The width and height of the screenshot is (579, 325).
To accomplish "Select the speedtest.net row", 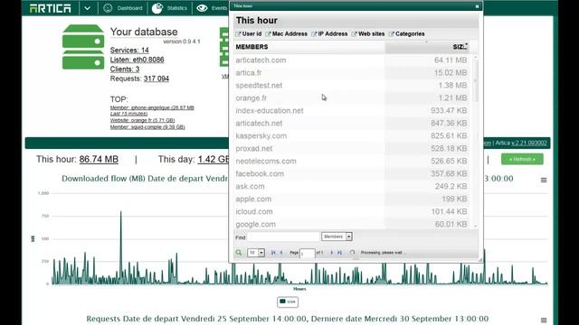I will (352, 85).
